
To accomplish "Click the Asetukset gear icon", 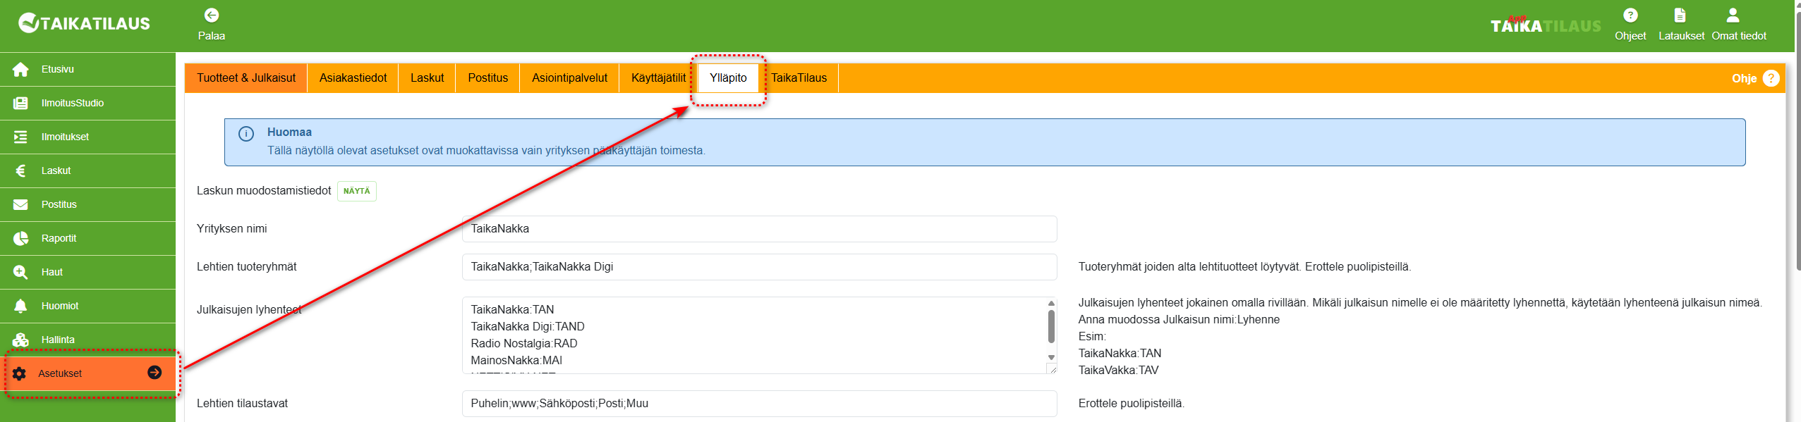I will (19, 373).
